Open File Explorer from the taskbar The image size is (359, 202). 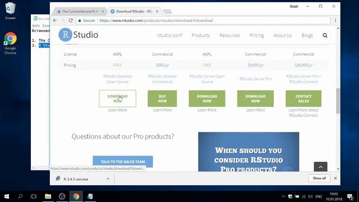[x=48, y=196]
